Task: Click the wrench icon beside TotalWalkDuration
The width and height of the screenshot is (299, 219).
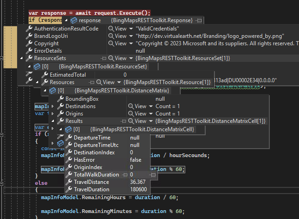Action: tap(69, 175)
